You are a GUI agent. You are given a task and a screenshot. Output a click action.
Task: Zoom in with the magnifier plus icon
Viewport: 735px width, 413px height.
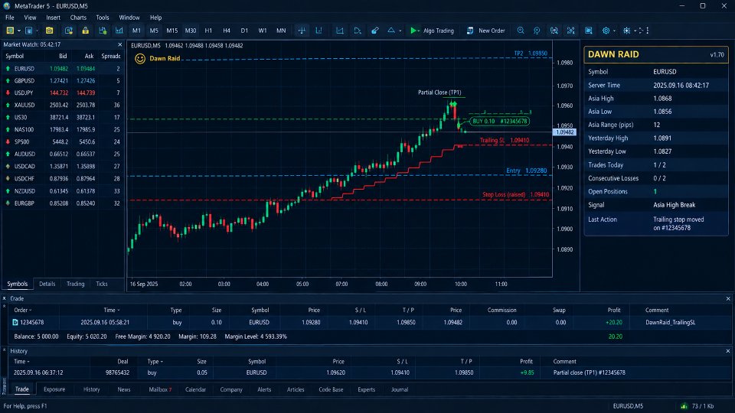521,31
